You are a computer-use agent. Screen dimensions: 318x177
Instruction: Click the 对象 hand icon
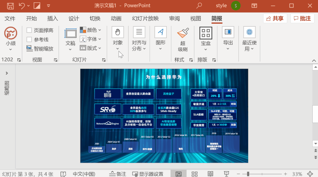click(118, 32)
